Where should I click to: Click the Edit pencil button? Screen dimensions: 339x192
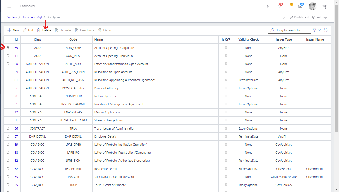[x=28, y=30]
